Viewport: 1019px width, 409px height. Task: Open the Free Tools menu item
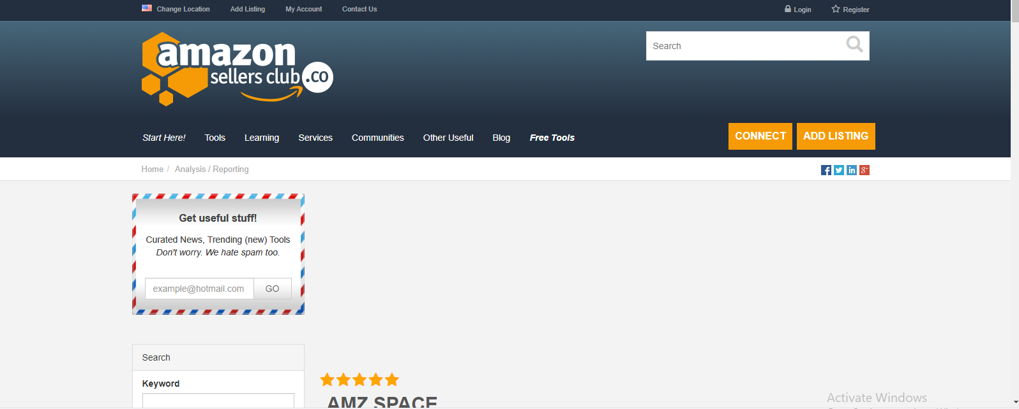552,138
